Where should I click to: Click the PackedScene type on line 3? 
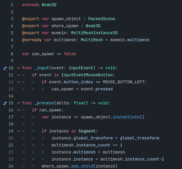coord(102,19)
